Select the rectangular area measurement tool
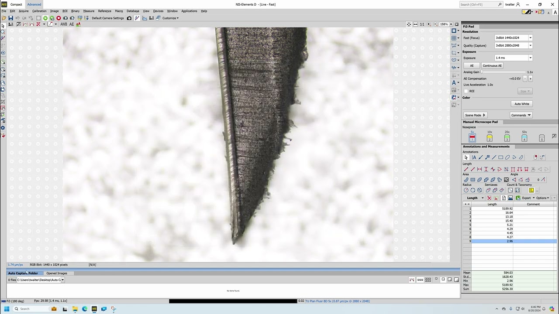 click(473, 180)
